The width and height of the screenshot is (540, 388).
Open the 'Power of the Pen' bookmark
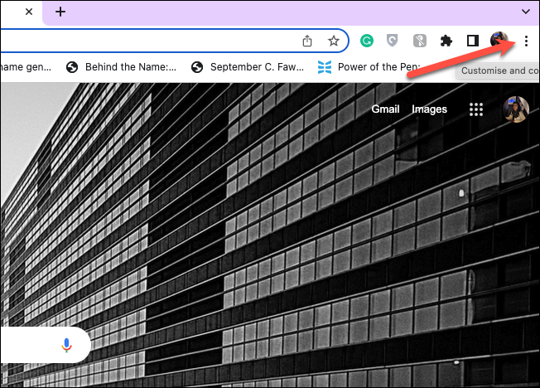point(369,67)
